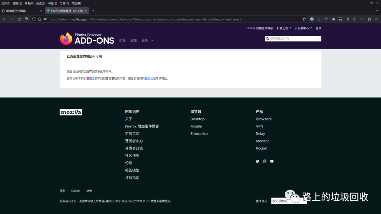
Task: Open the 历史(S) menu
Action: point(41,4)
